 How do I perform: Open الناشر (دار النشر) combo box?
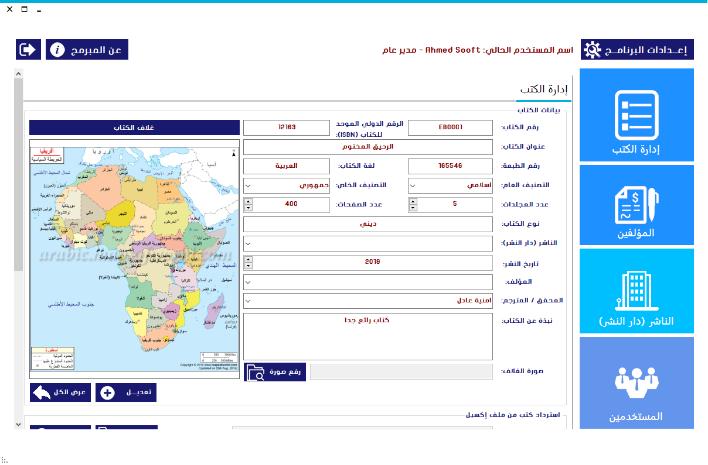368,243
